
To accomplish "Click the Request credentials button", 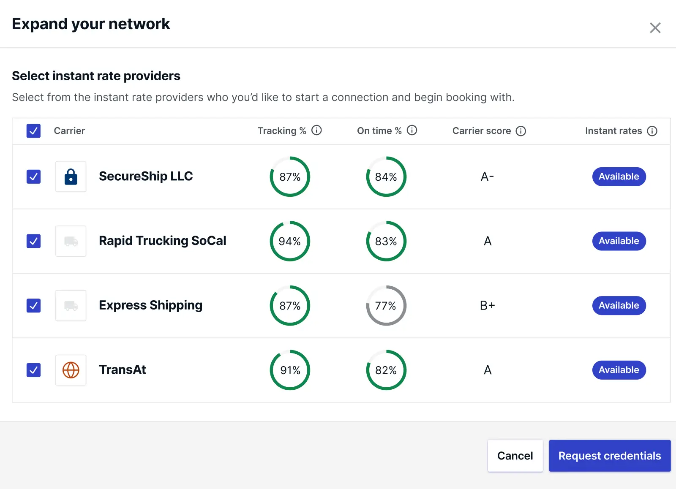I will click(610, 456).
